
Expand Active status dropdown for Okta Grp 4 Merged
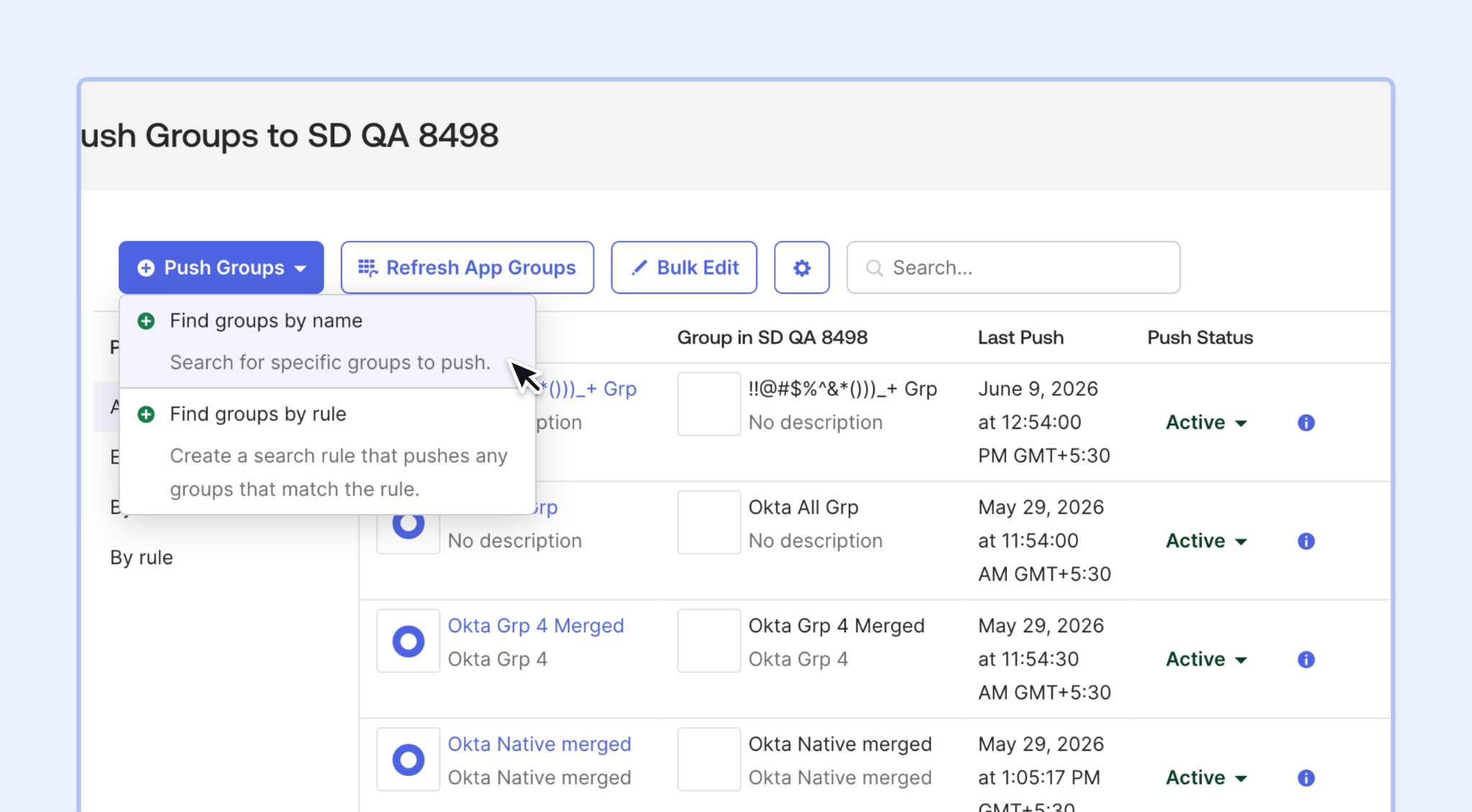click(x=1206, y=660)
